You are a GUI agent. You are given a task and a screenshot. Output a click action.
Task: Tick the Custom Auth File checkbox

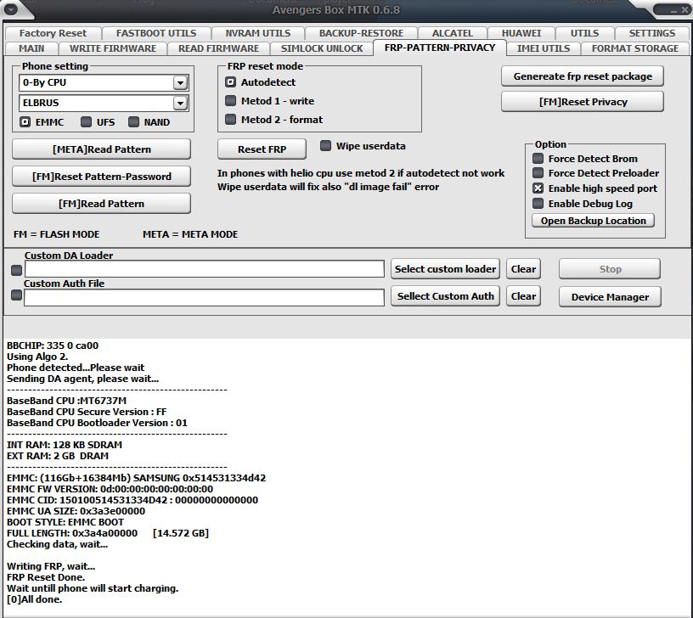point(16,295)
